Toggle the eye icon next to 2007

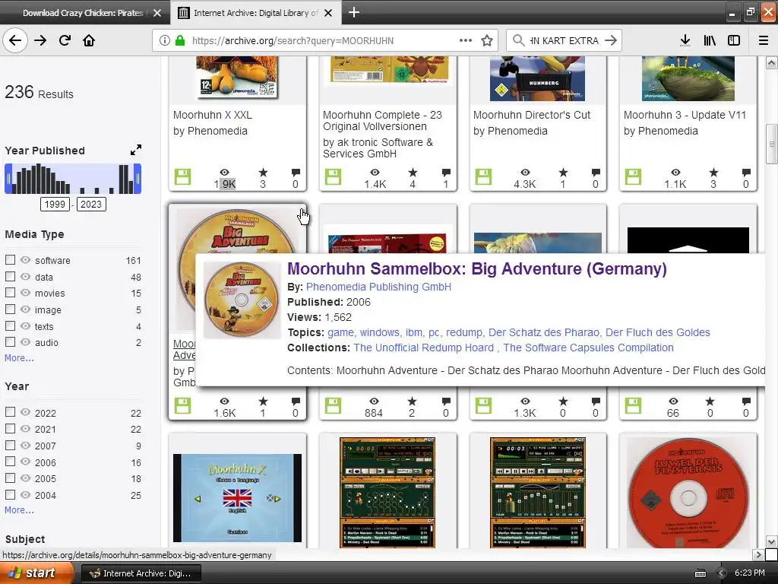tap(25, 446)
